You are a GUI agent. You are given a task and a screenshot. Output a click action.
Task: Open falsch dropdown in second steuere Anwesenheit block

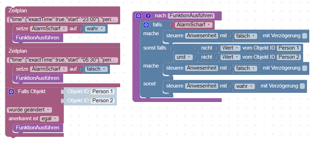[246, 68]
